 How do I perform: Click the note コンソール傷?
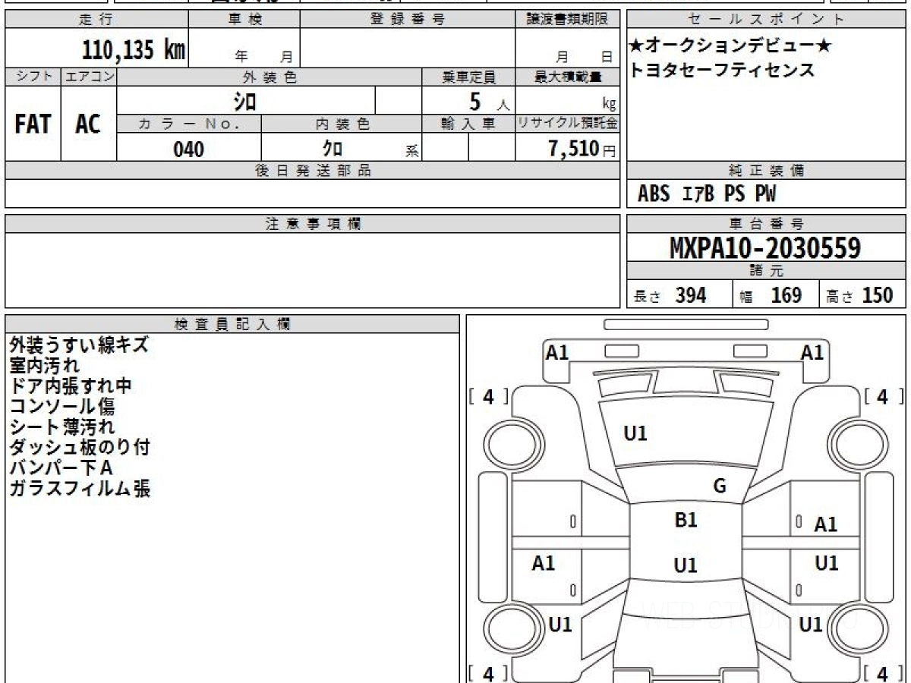62,407
